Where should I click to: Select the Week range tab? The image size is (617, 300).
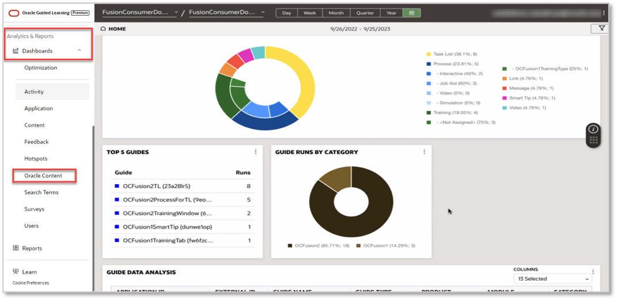(x=310, y=13)
